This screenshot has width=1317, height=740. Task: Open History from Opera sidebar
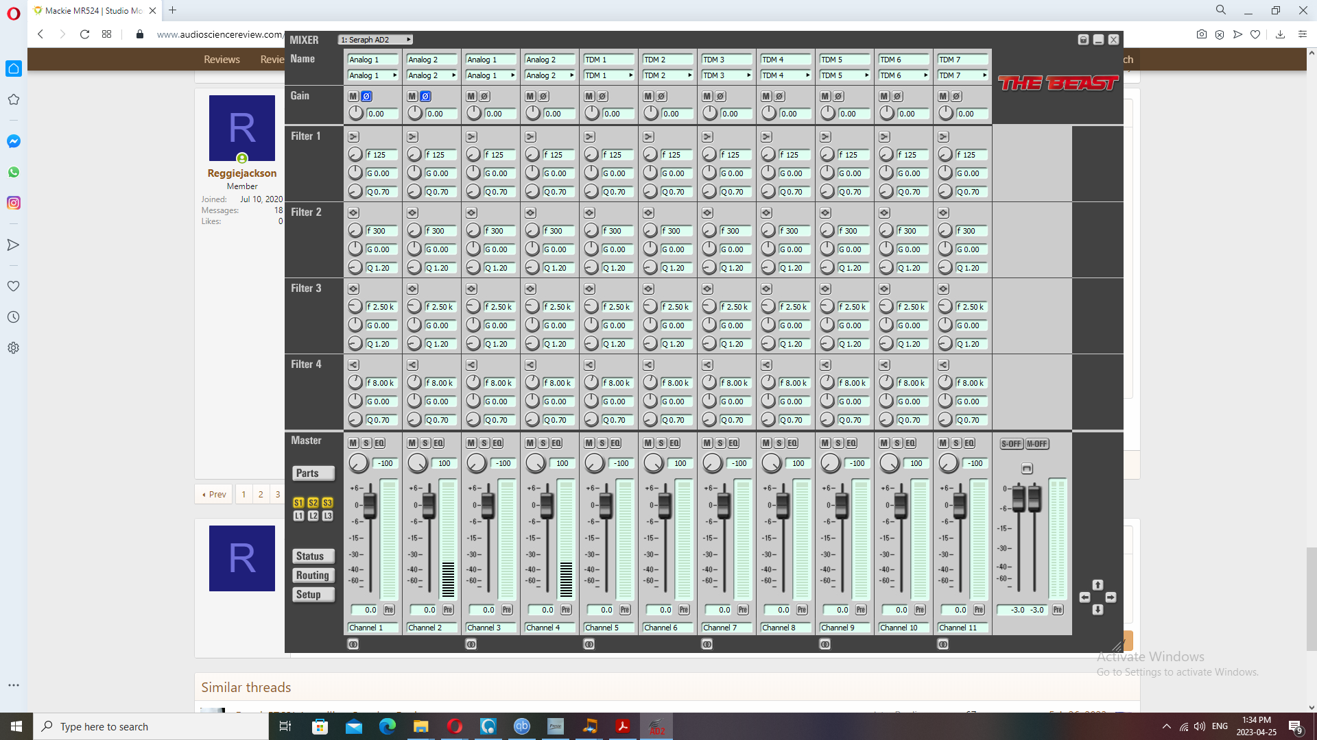[14, 317]
